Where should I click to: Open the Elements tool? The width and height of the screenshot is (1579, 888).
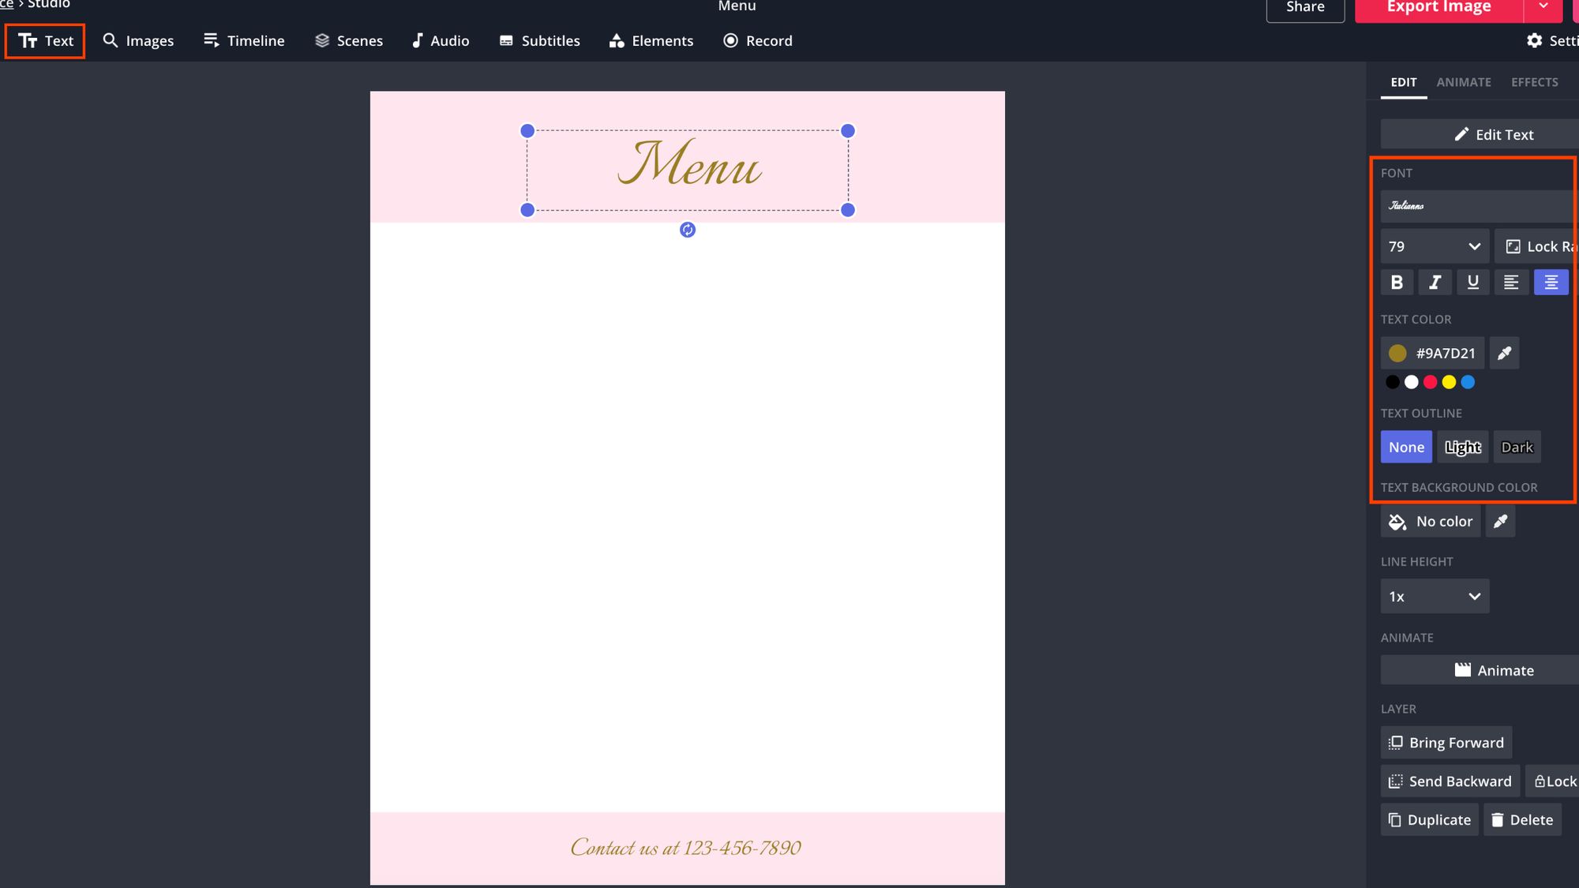(x=651, y=41)
